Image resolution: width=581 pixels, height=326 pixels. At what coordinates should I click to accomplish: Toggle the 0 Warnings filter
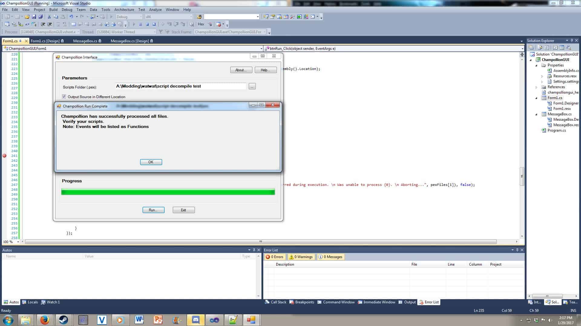[x=301, y=257]
